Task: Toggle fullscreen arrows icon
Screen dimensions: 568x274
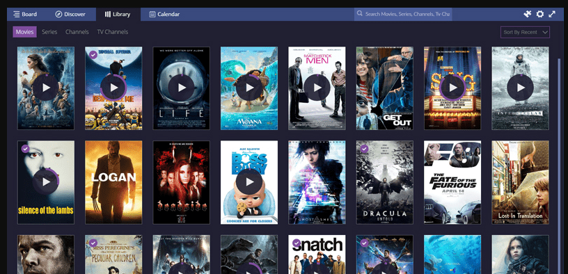Action: (552, 14)
